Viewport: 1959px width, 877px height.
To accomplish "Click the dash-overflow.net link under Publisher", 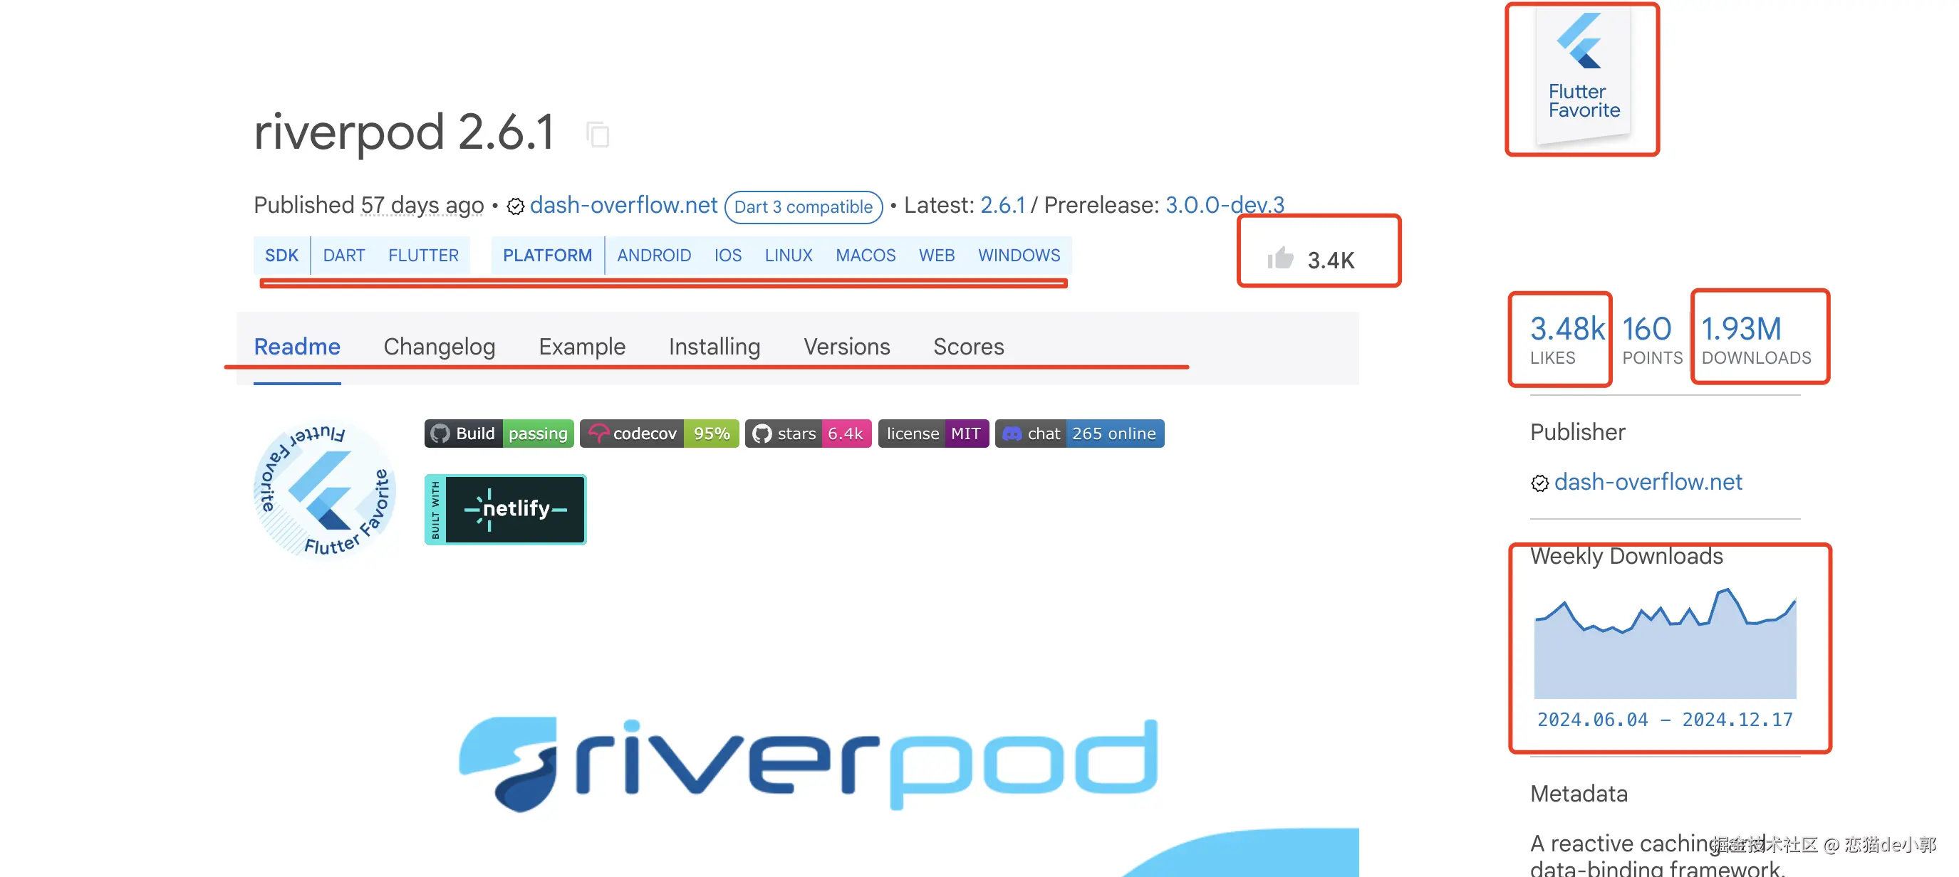I will (1647, 482).
